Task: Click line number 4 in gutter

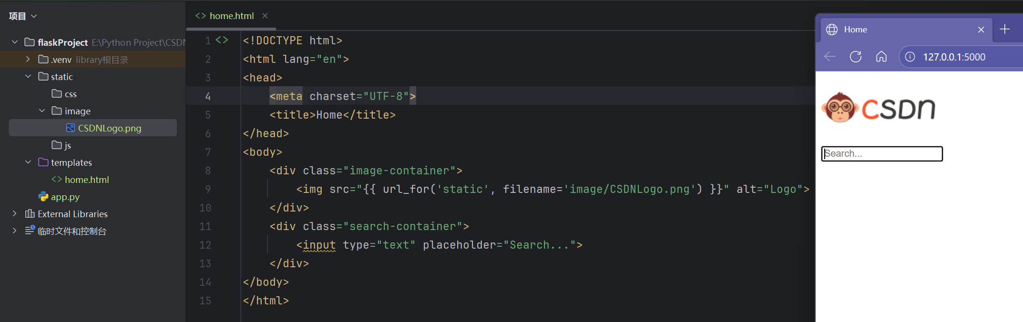Action: (208, 96)
